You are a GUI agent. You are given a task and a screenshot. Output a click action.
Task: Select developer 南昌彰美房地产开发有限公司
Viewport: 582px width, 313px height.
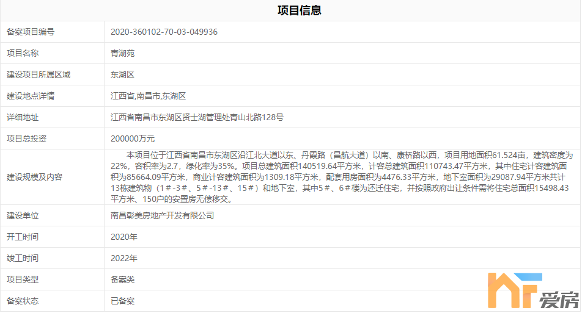pyautogui.click(x=162, y=215)
